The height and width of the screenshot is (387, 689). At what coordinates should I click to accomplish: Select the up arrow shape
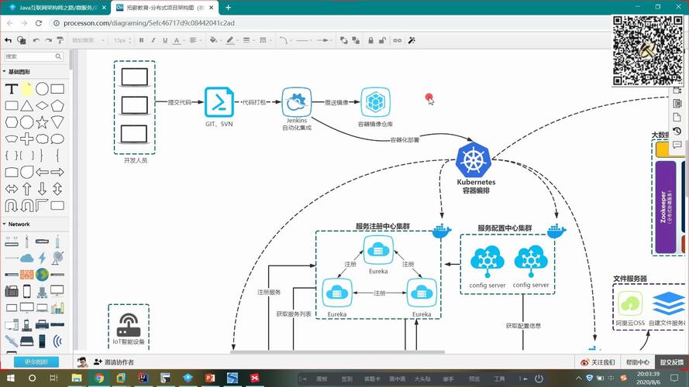[27, 189]
